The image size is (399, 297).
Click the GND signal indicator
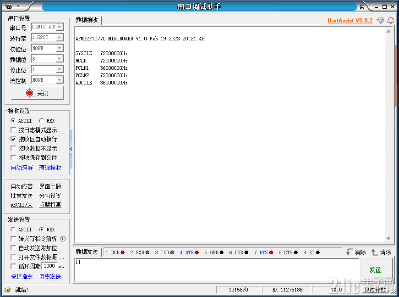tap(221, 252)
